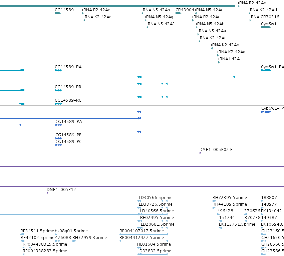
Task: Click the RP004338283.5prime label
Action: click(45, 251)
